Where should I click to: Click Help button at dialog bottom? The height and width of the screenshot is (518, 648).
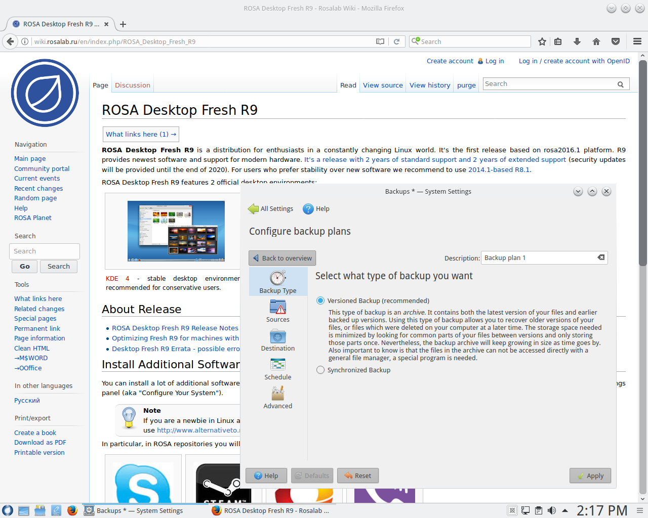tap(266, 476)
